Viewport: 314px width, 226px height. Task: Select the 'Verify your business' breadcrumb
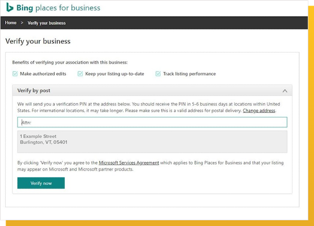[47, 23]
